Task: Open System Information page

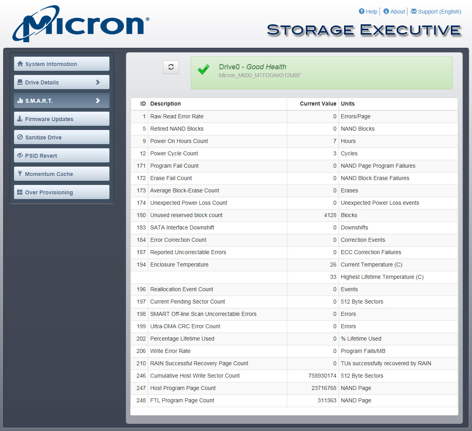Action: pyautogui.click(x=62, y=64)
